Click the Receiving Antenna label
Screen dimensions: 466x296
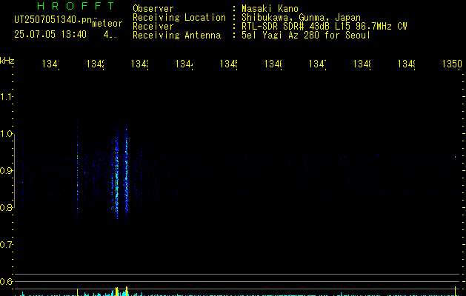click(176, 36)
